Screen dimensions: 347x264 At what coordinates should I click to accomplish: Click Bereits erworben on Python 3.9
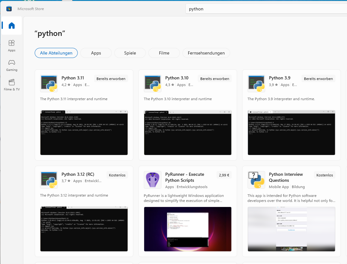click(319, 79)
